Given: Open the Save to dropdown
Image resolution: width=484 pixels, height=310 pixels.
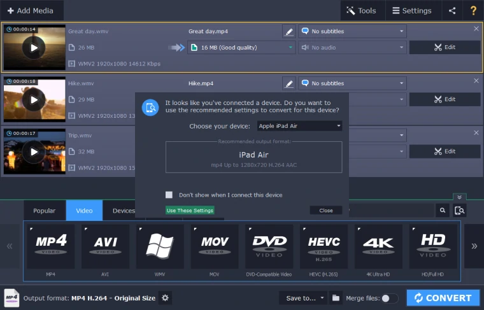Looking at the screenshot, I should click(302, 298).
